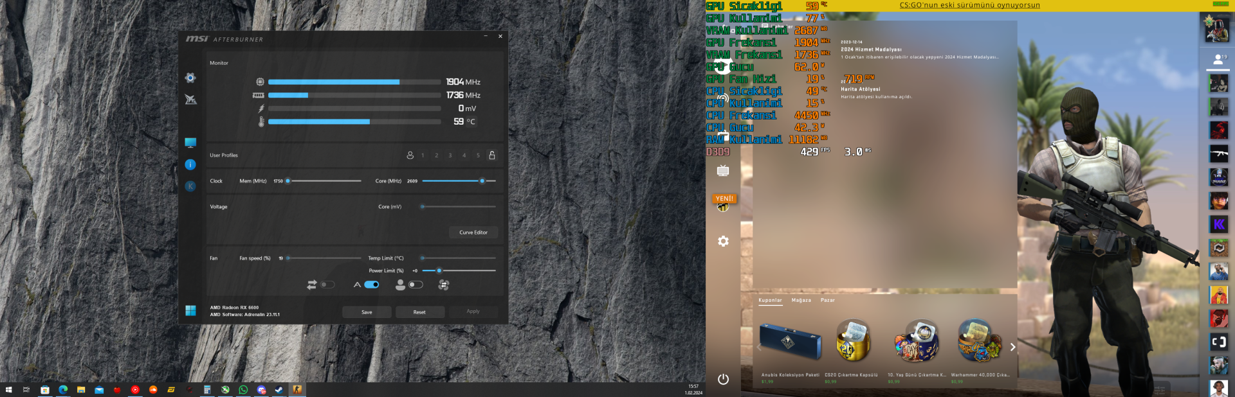
Task: Minimize the MSI Afterburner window
Action: 486,37
